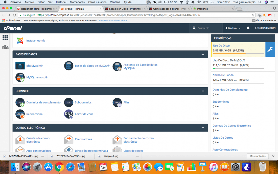Open the Otros marcadores folder
This screenshot has height=174, width=278.
pos(264,20)
